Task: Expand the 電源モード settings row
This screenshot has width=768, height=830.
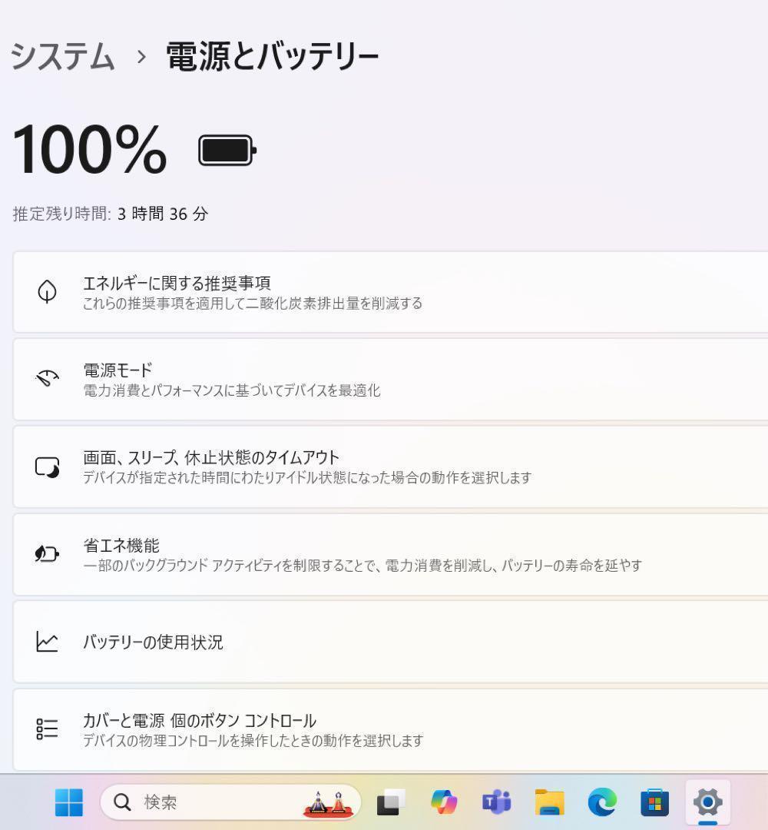Action: (390, 380)
